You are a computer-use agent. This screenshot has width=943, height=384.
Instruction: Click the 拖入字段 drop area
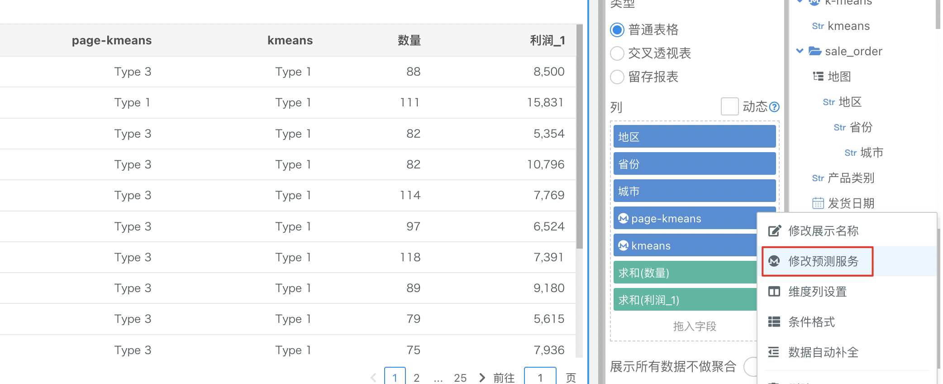point(695,326)
